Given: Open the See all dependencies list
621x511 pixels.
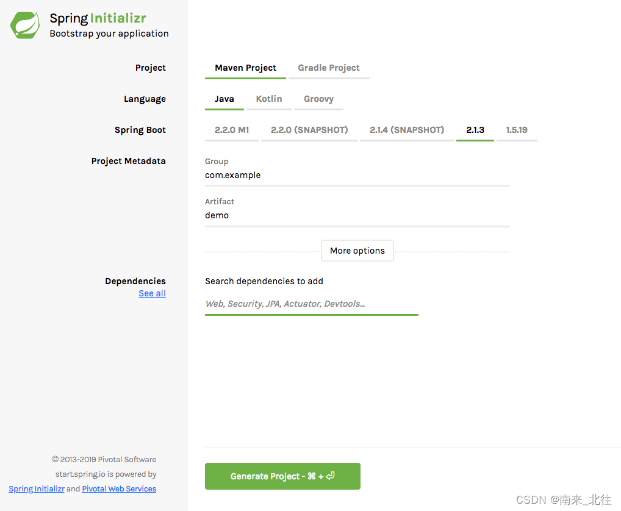Looking at the screenshot, I should click(152, 293).
